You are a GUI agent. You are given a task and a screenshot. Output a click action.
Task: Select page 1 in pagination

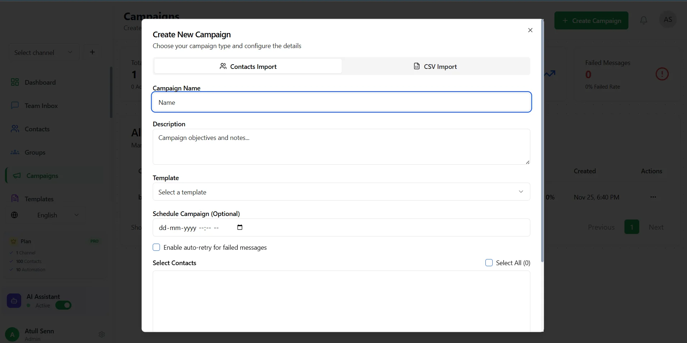[x=632, y=227]
